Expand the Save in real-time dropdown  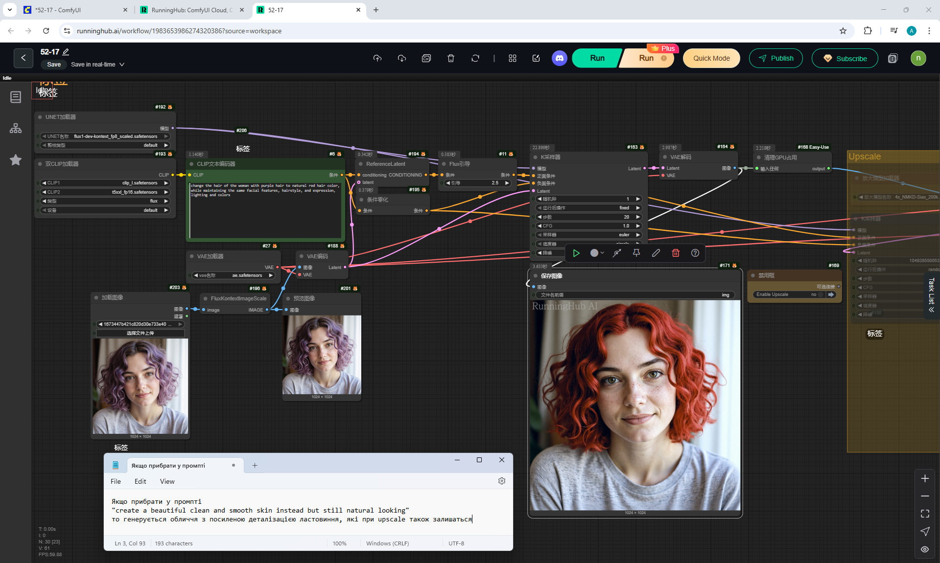click(x=122, y=65)
